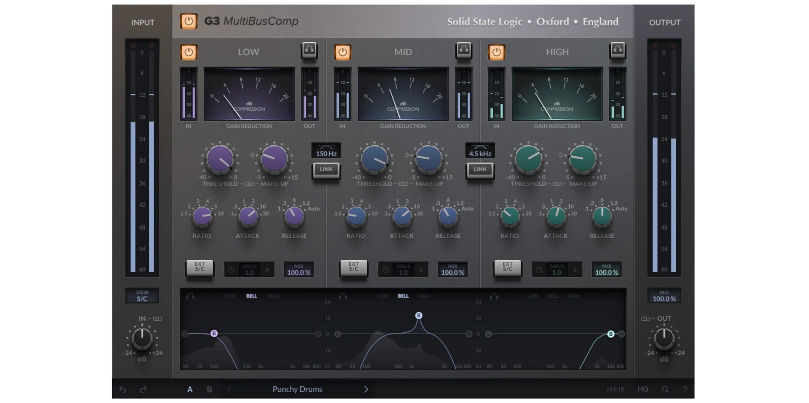The image size is (809, 403).
Task: Click the undo arrow in the bottom bar
Action: tap(123, 389)
